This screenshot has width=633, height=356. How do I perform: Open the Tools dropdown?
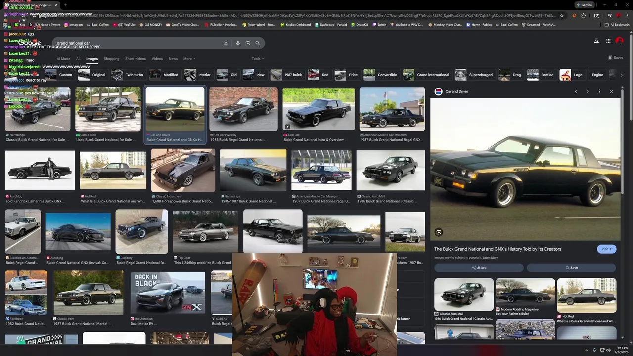point(257,59)
